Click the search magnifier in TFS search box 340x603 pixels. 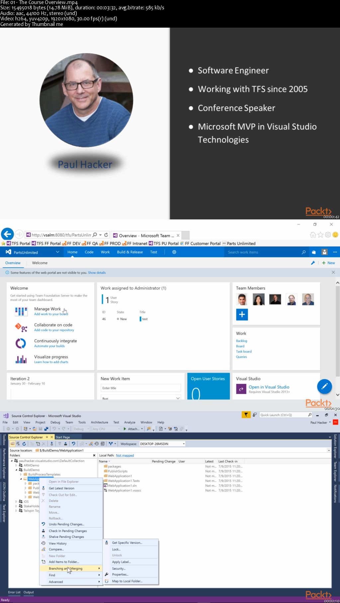[x=303, y=252]
